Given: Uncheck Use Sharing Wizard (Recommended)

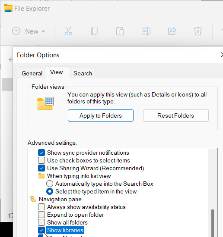Looking at the screenshot, I should [41, 168].
